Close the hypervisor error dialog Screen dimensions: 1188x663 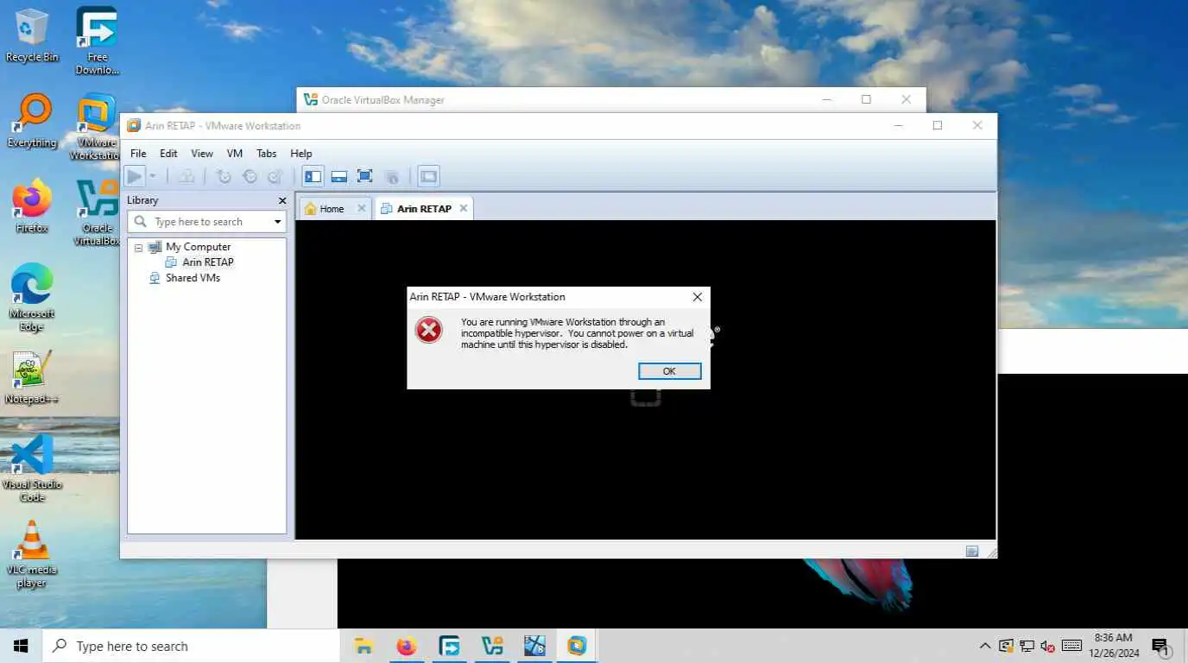(697, 297)
